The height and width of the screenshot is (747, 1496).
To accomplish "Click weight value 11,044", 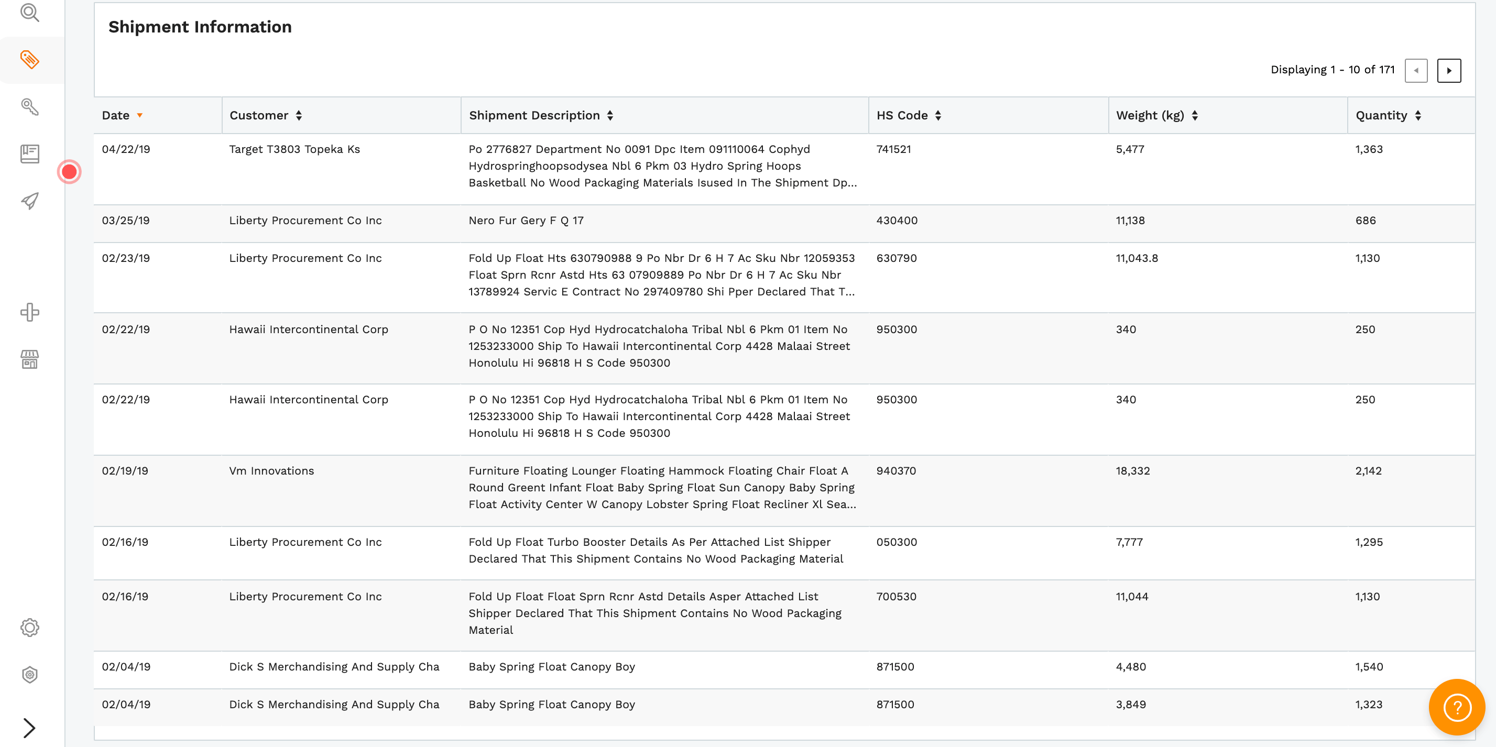I will click(x=1132, y=597).
